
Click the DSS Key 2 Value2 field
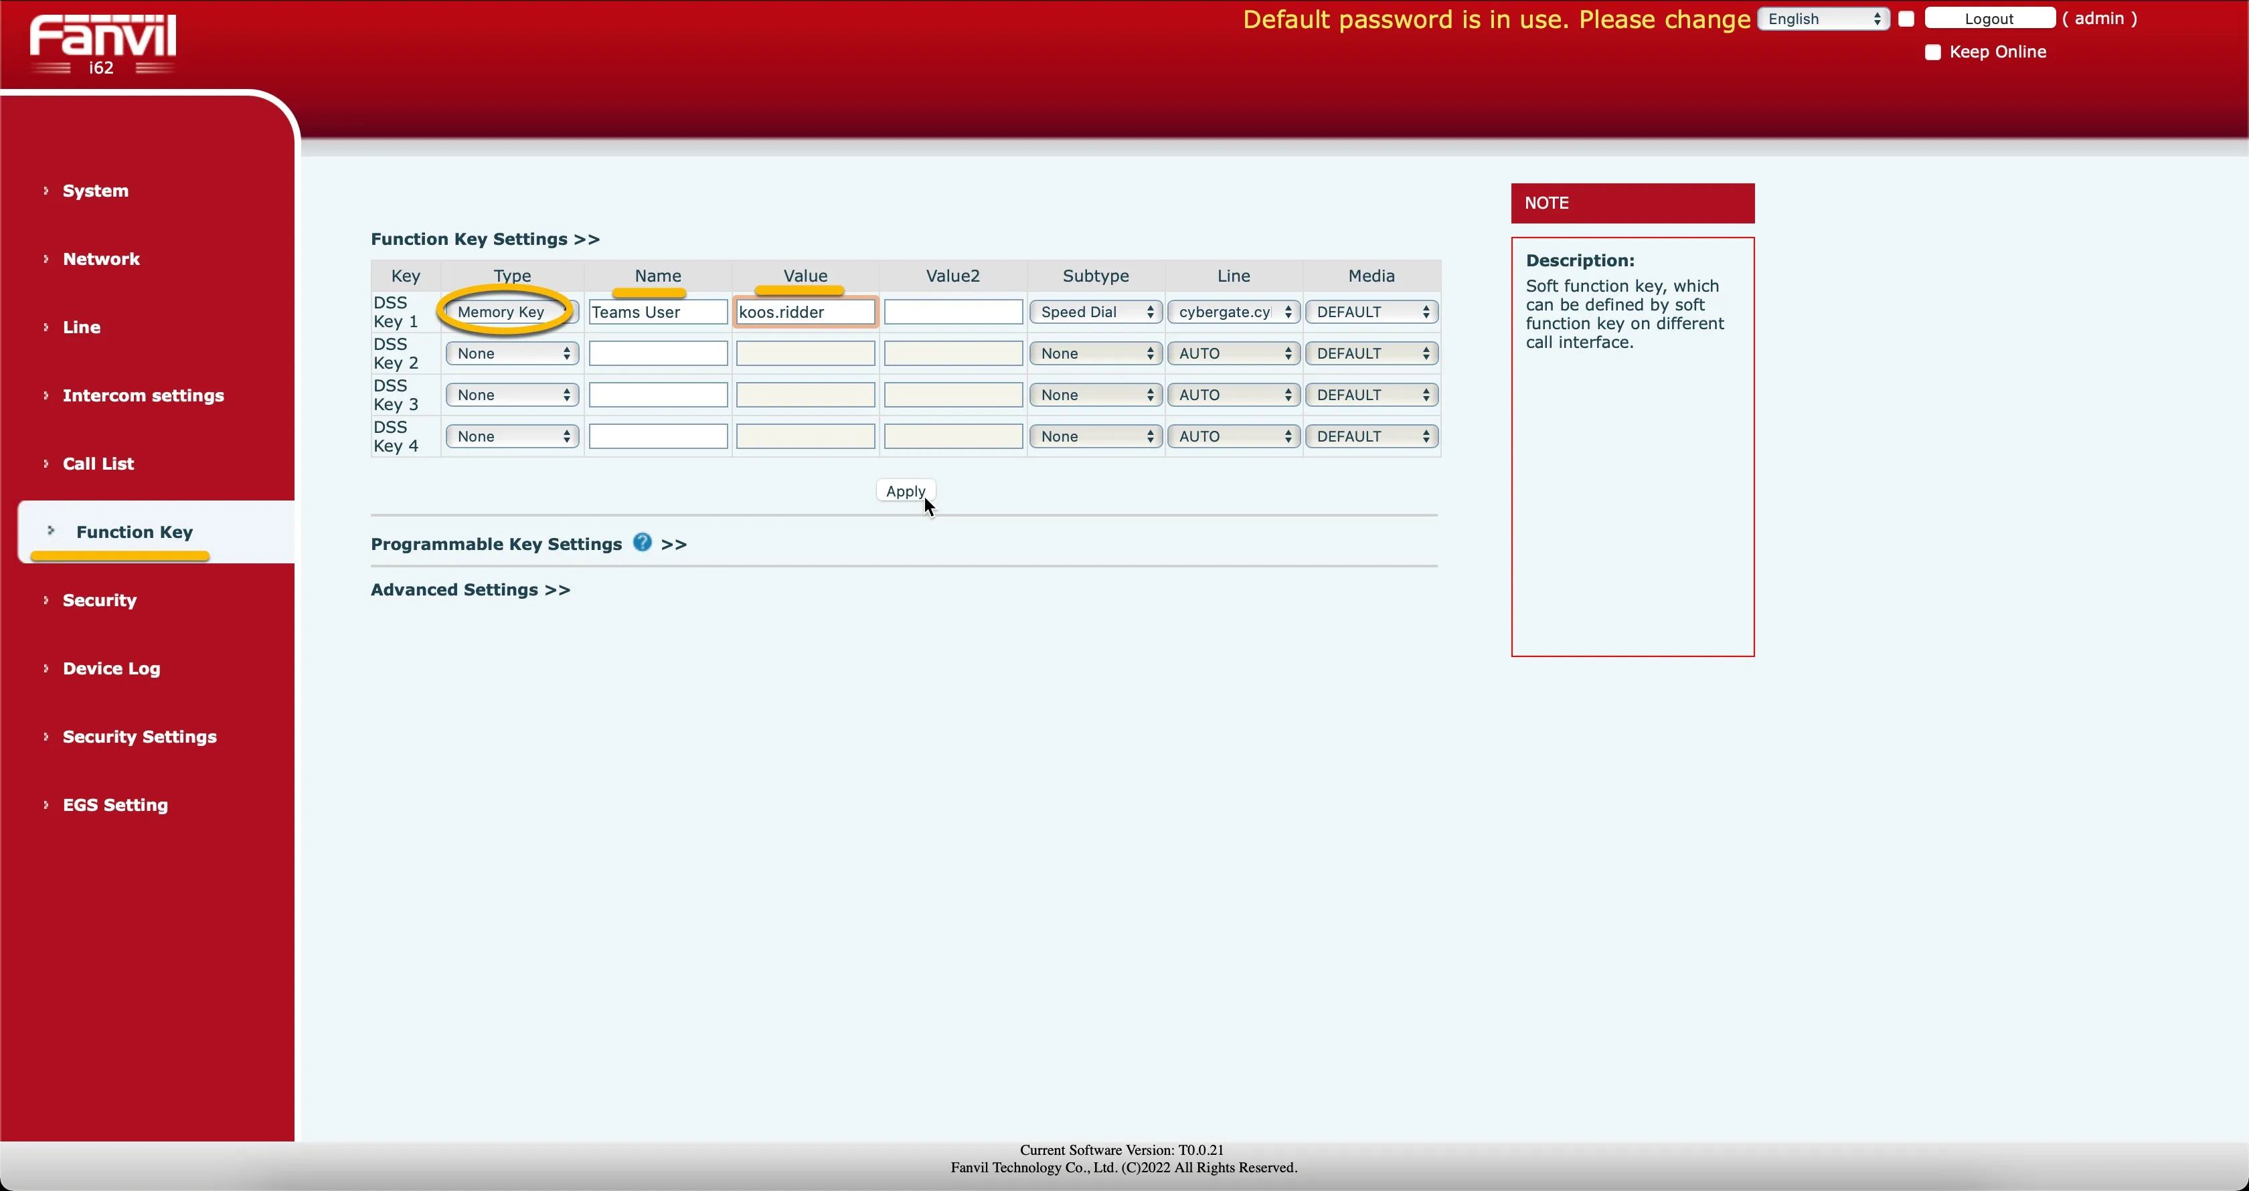(952, 353)
